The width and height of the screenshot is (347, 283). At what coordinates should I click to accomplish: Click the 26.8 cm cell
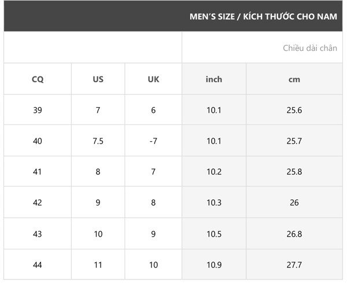[x=294, y=234]
